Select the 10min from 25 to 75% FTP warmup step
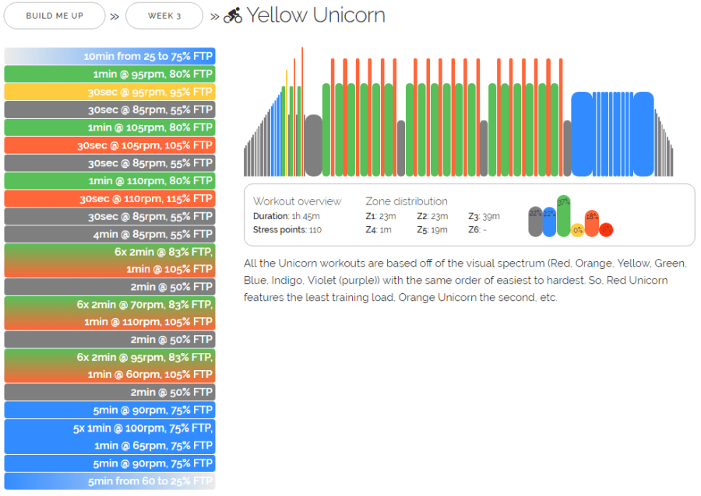The width and height of the screenshot is (701, 496). coord(110,57)
